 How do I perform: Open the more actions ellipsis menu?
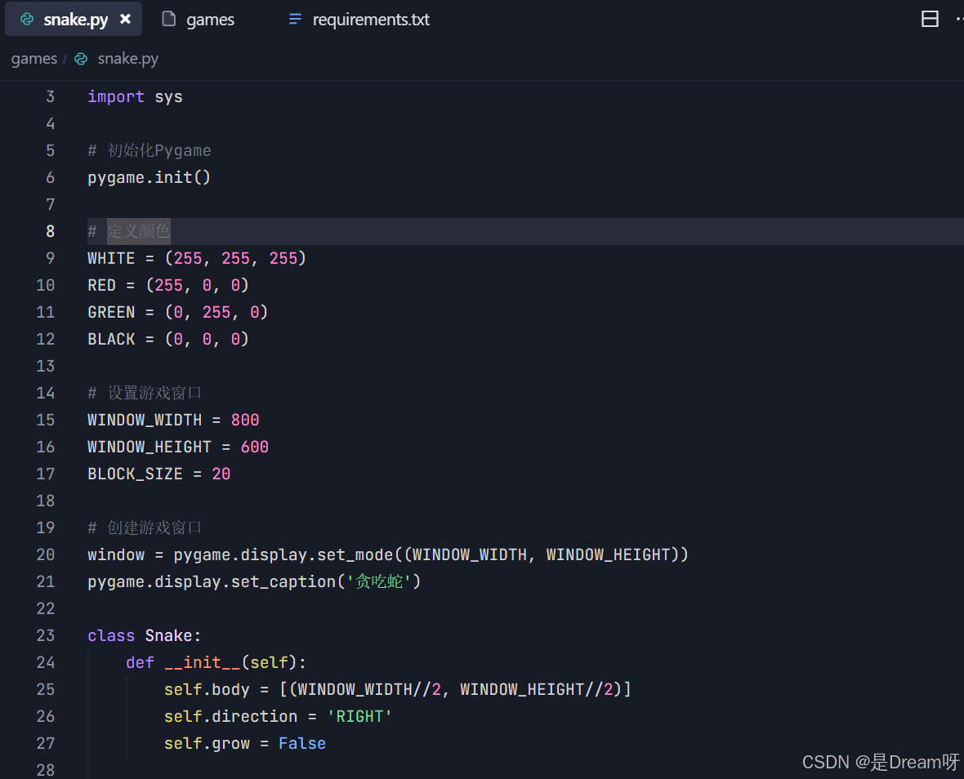pos(958,19)
